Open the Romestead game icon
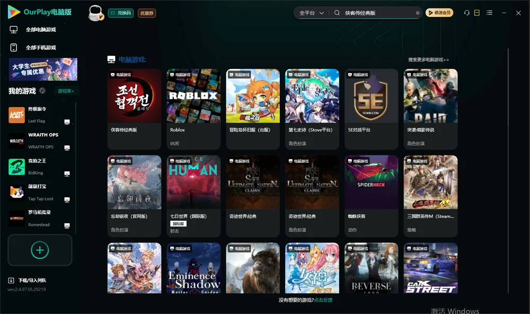This screenshot has height=314, width=530. [16, 219]
